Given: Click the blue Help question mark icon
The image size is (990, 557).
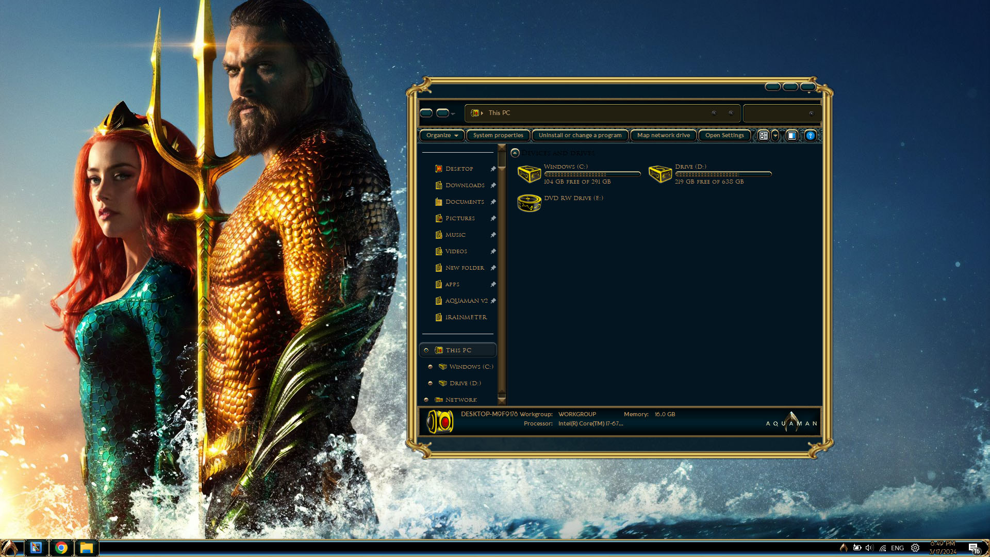Looking at the screenshot, I should point(810,136).
